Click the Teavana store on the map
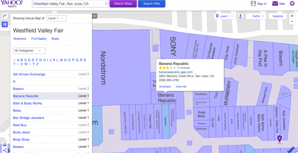 point(165,121)
